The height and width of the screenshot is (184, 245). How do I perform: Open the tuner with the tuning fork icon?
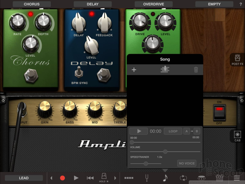(147, 178)
